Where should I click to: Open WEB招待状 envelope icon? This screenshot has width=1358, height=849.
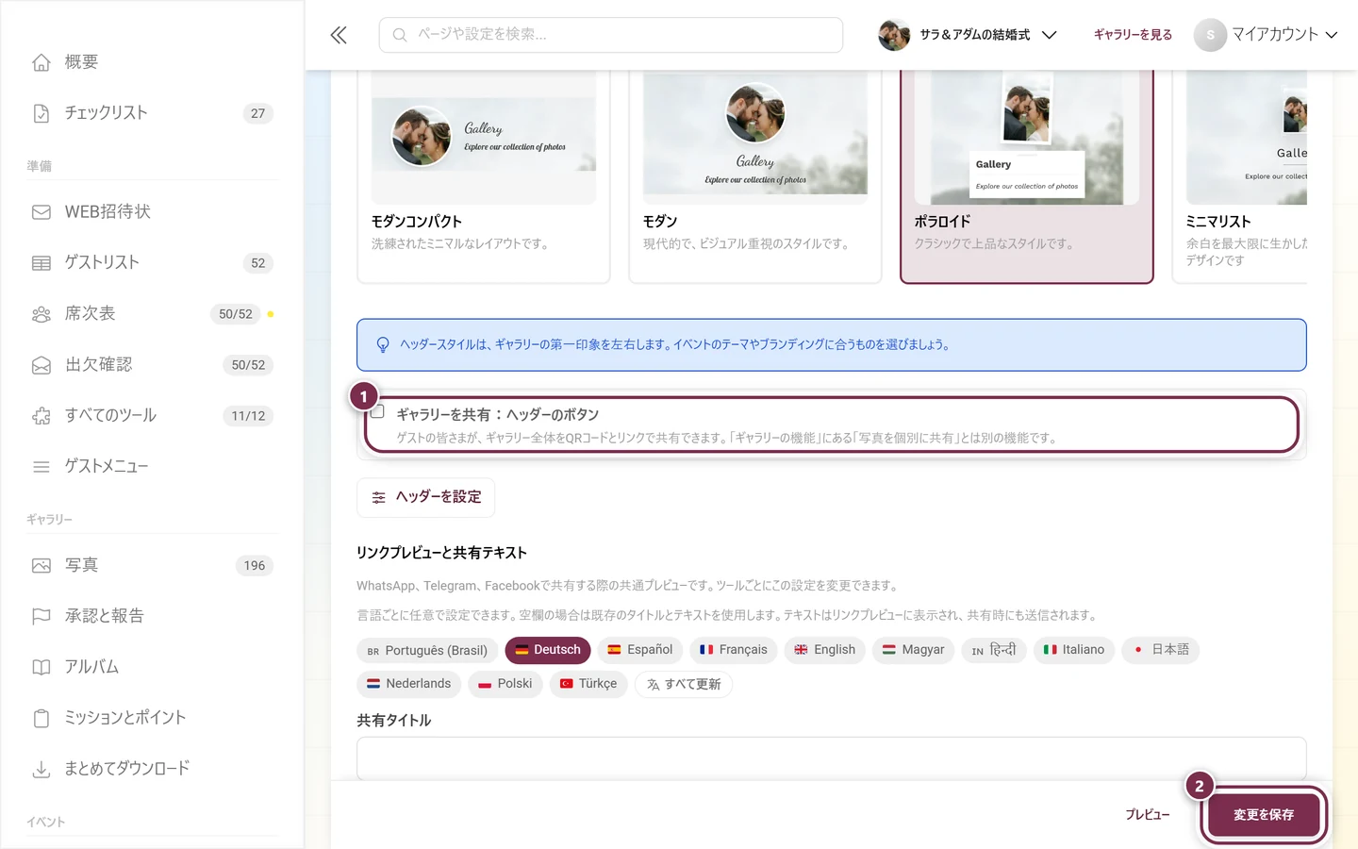coord(41,212)
